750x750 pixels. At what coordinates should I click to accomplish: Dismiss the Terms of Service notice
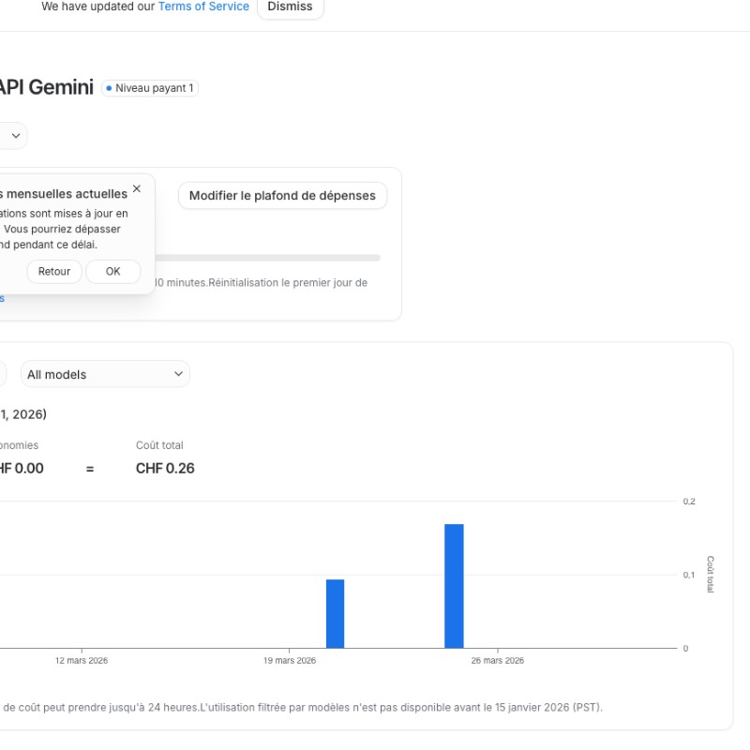point(290,7)
